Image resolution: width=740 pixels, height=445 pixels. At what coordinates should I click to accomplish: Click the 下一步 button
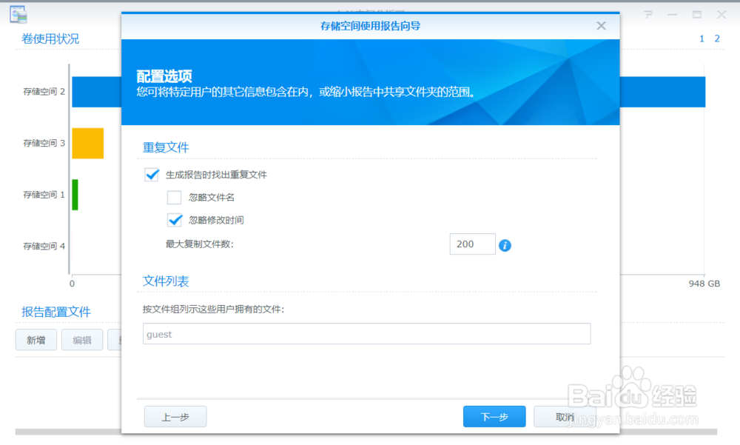point(494,416)
